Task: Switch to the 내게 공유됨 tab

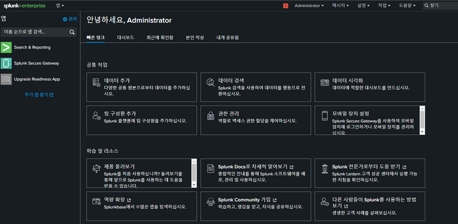Action: pos(228,37)
